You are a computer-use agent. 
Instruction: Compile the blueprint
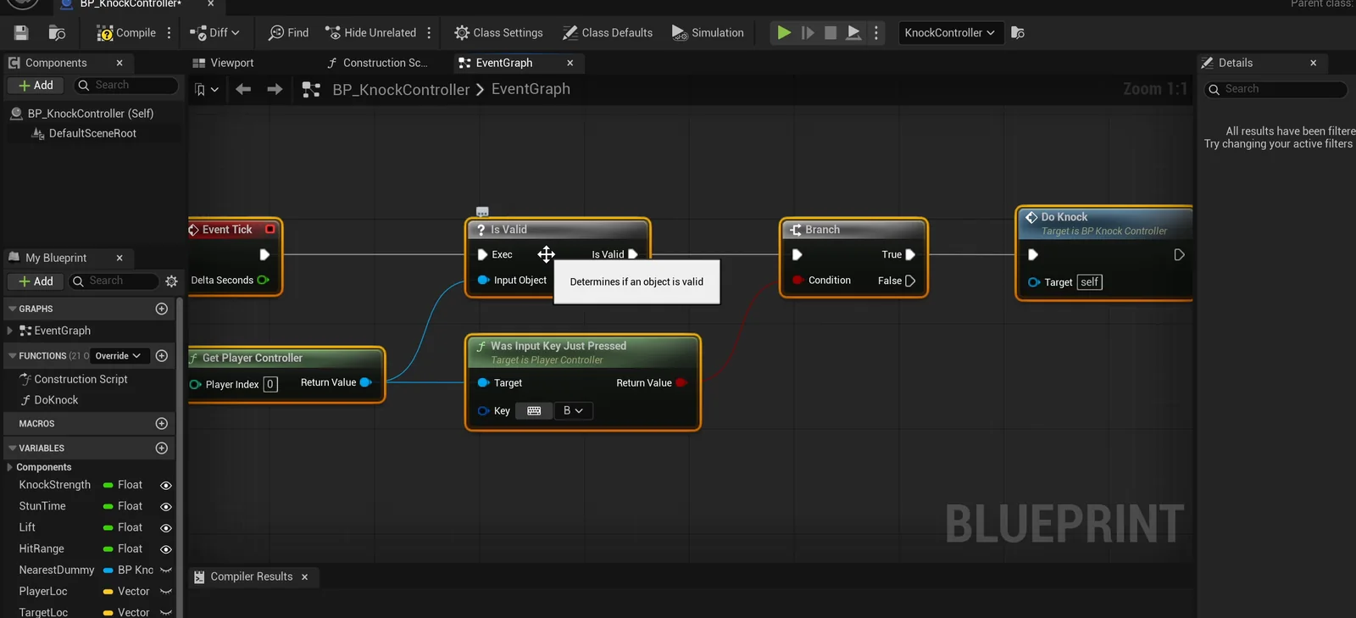[126, 33]
